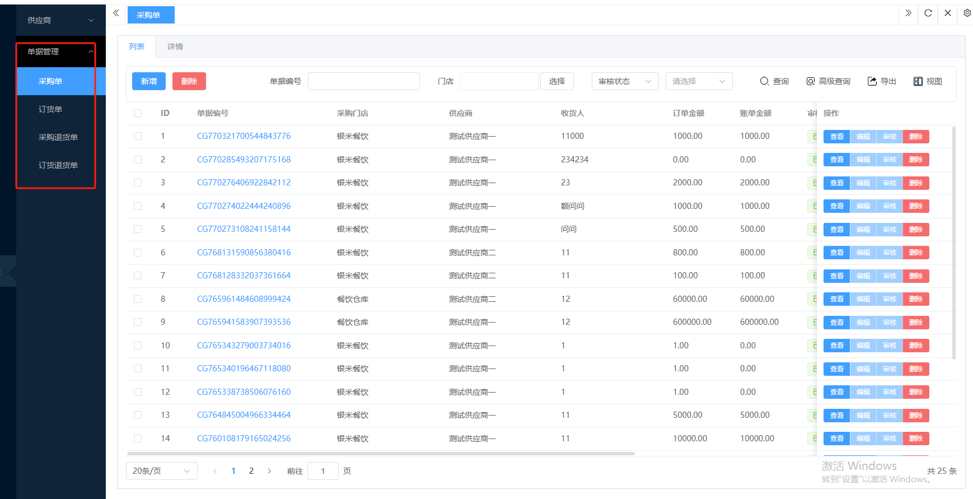Open 高级查询 advanced search
This screenshot has height=499, width=973.
(828, 81)
